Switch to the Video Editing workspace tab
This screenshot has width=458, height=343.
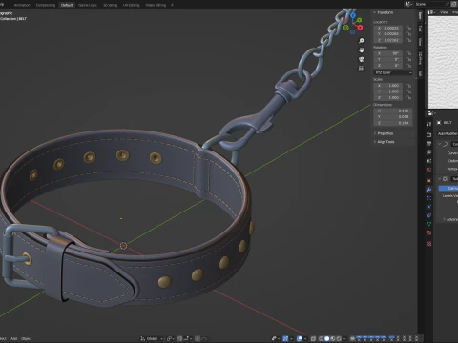click(156, 5)
